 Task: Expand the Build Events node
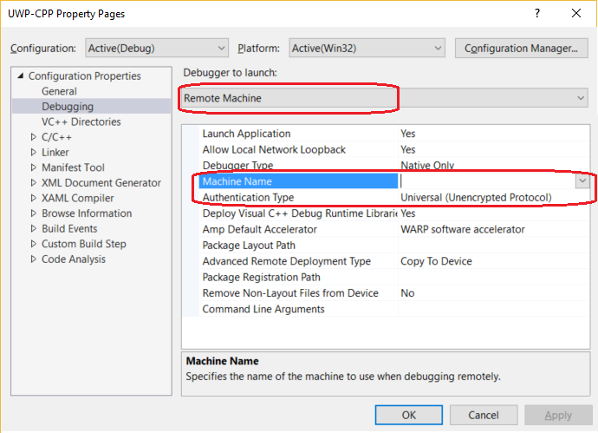(33, 229)
